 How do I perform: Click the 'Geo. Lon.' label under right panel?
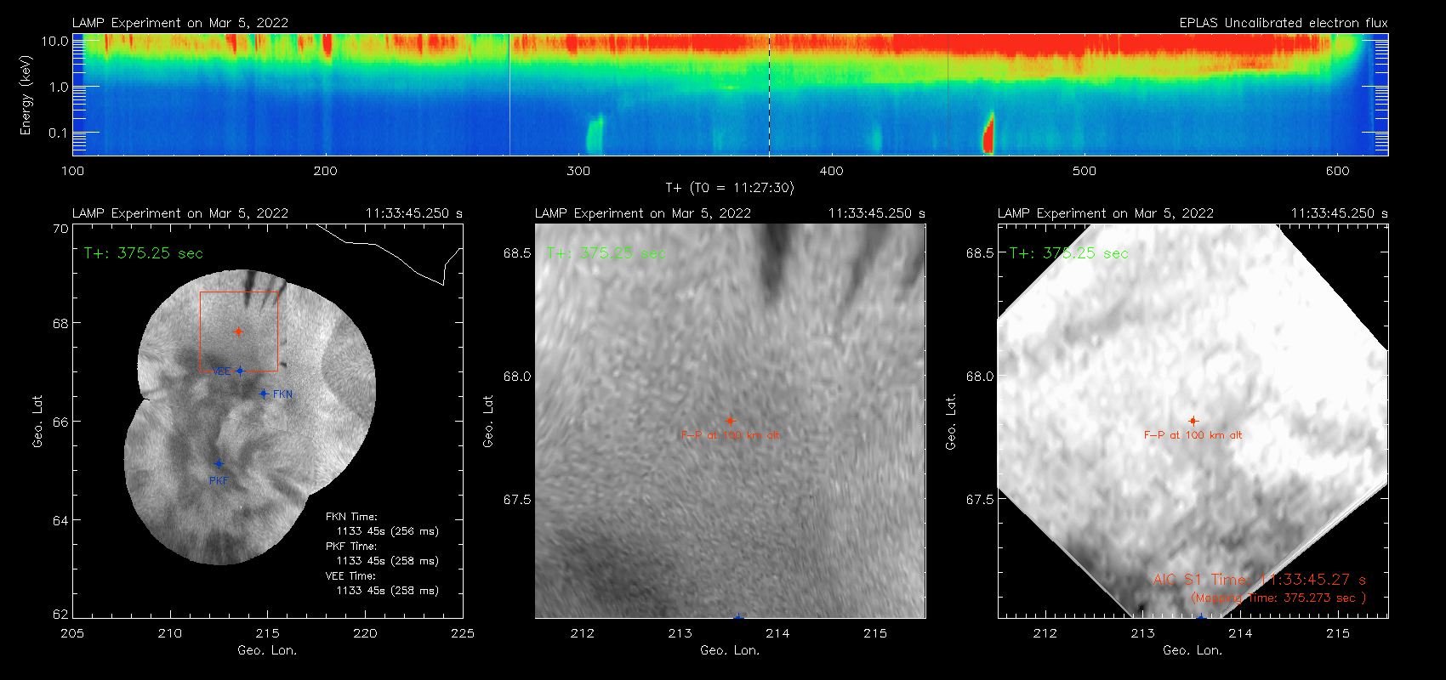[x=1193, y=650]
